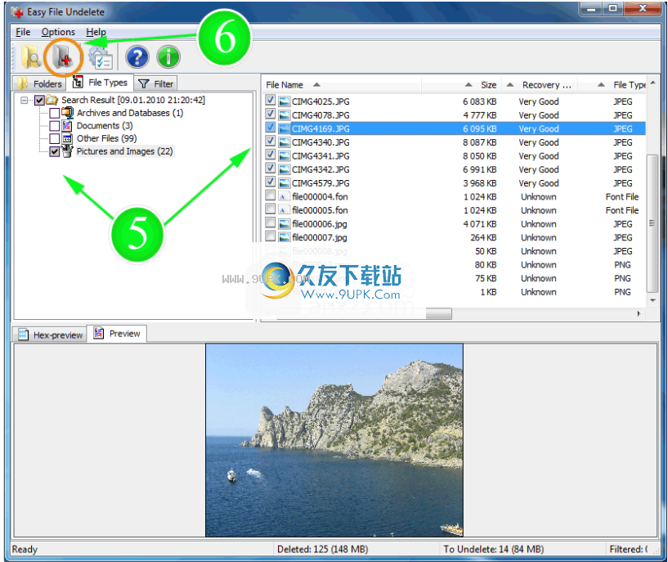The width and height of the screenshot is (668, 562).
Task: Click the Other Files category icon
Action: [67, 138]
